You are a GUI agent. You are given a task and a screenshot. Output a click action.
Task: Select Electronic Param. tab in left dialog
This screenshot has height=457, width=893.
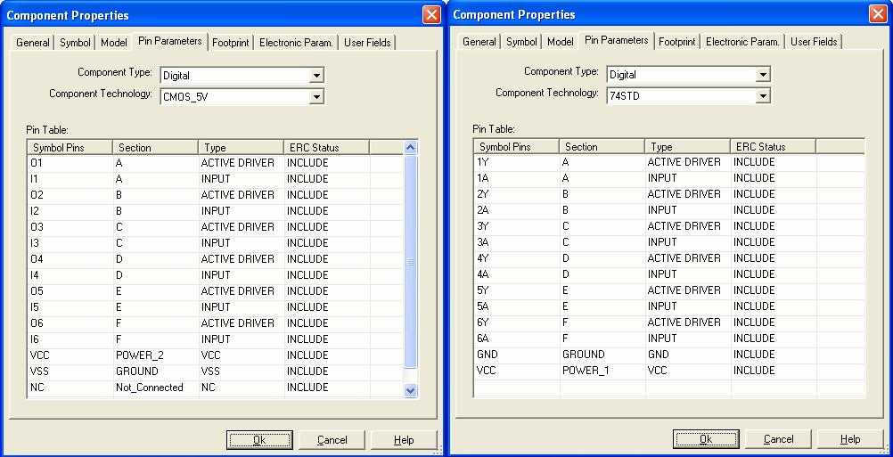296,43
